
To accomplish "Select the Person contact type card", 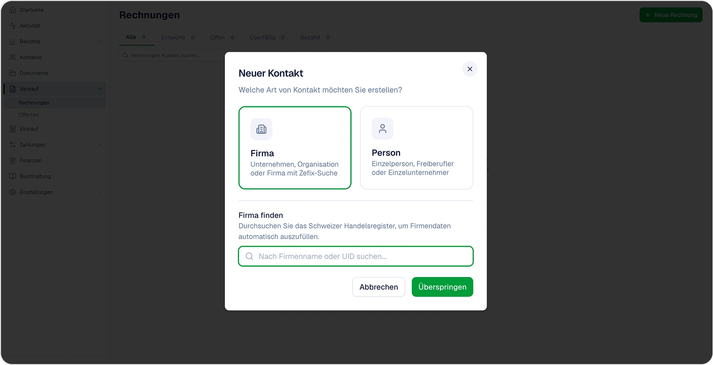I will coord(416,148).
